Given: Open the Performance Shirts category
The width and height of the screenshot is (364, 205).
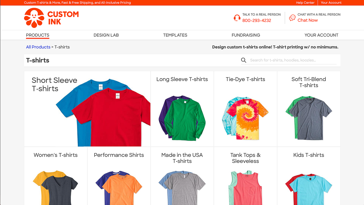Looking at the screenshot, I should click(x=119, y=176).
